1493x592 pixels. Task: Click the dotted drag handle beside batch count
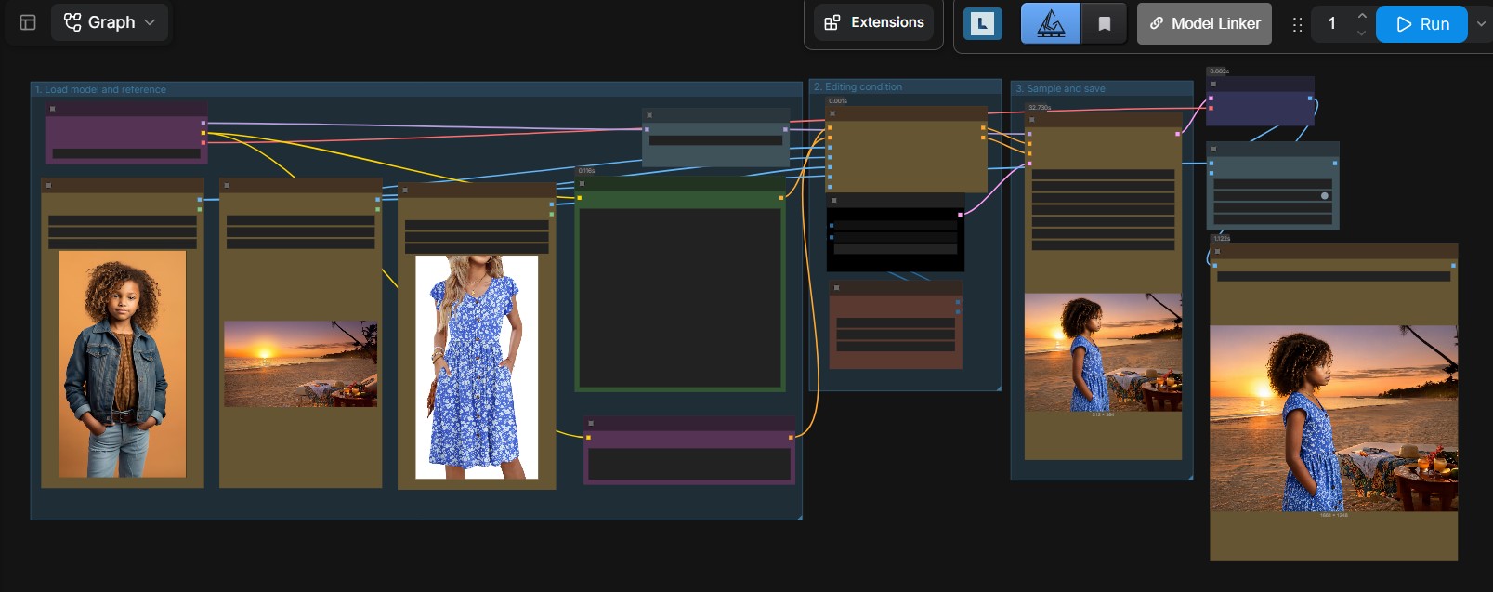tap(1297, 24)
